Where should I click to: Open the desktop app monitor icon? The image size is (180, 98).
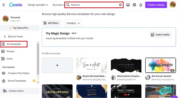(x=128, y=5)
